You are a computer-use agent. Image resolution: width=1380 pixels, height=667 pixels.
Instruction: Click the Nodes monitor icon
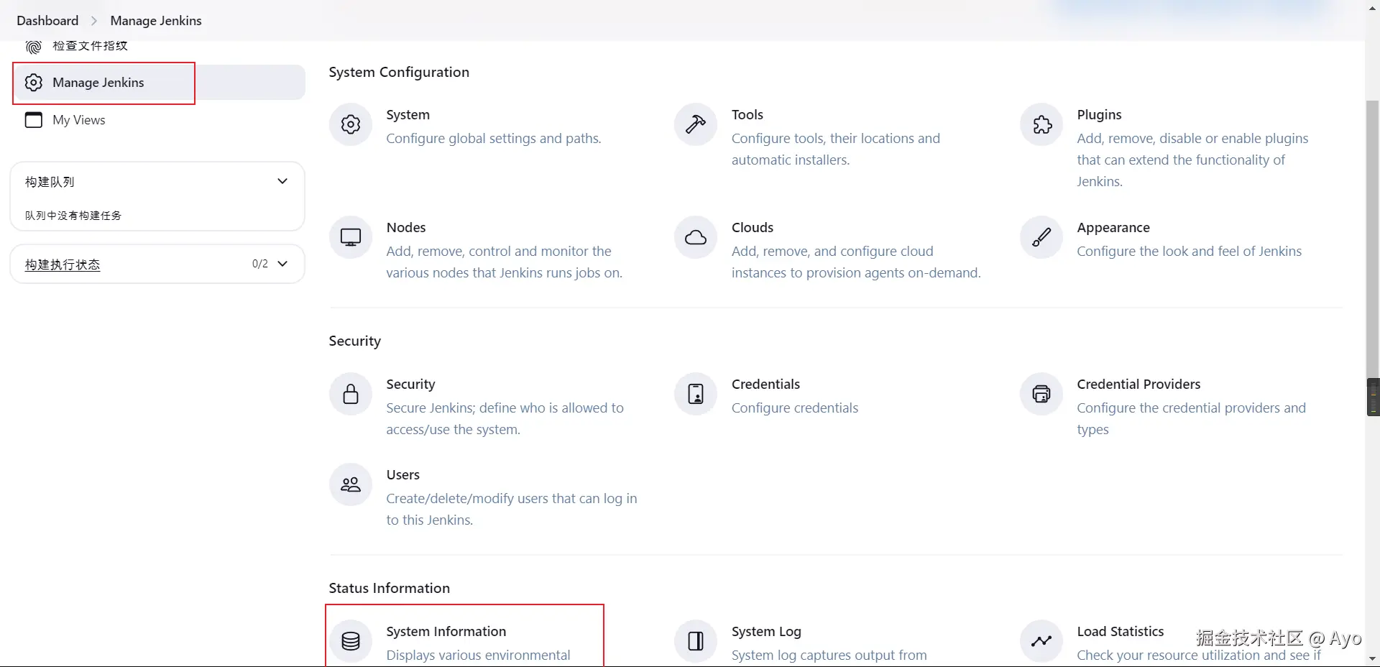pyautogui.click(x=351, y=237)
